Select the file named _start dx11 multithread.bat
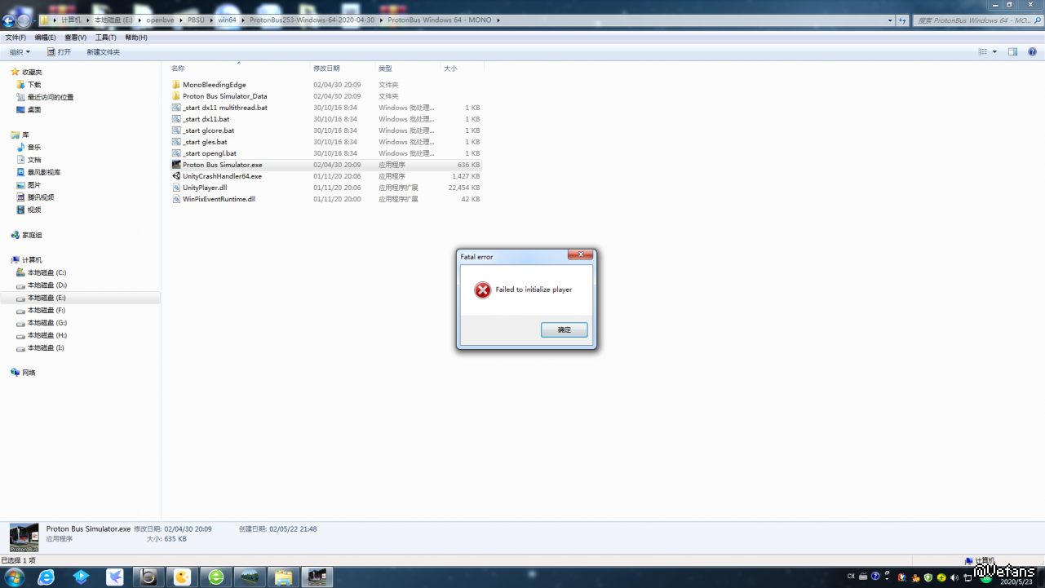The width and height of the screenshot is (1045, 588). [225, 108]
